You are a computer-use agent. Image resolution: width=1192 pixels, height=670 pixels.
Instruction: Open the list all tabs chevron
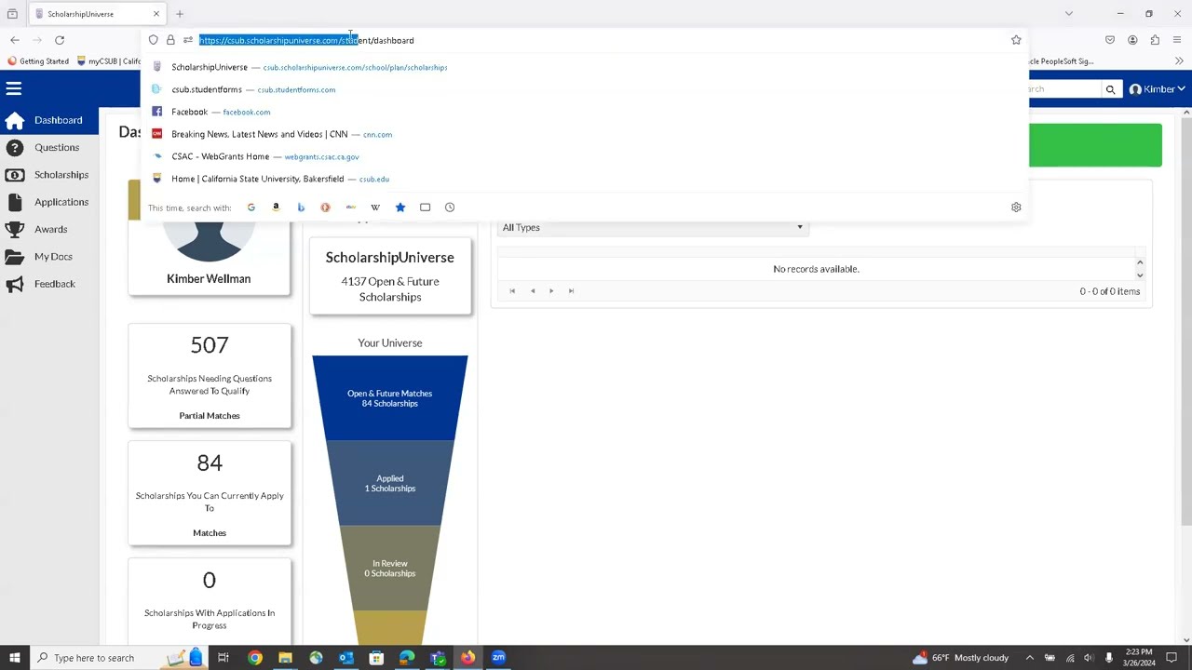coord(1069,14)
